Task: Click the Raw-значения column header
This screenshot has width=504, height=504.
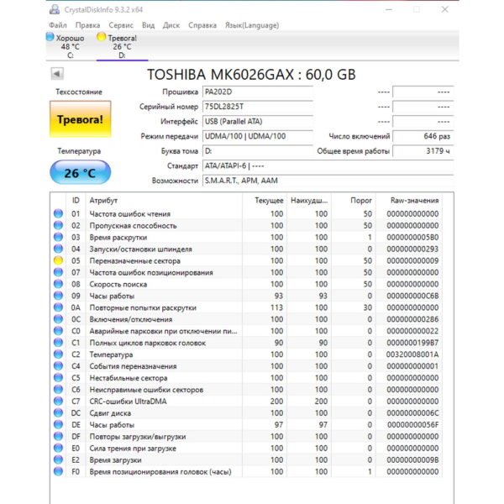Action: coord(409,201)
